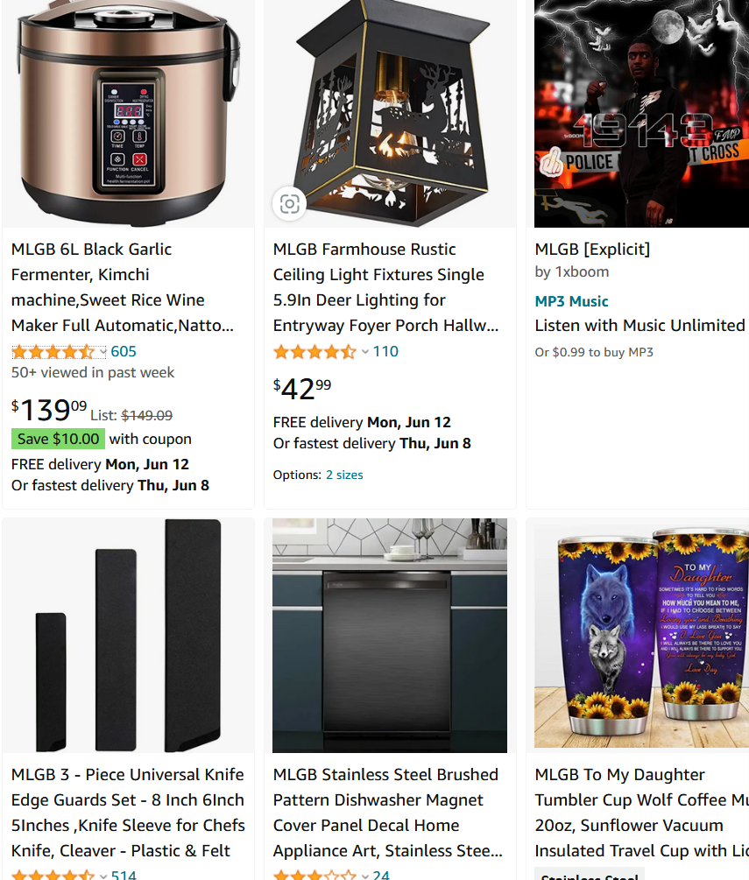
Task: Click the four-and-half star rating for ceiling light
Action: coord(315,352)
